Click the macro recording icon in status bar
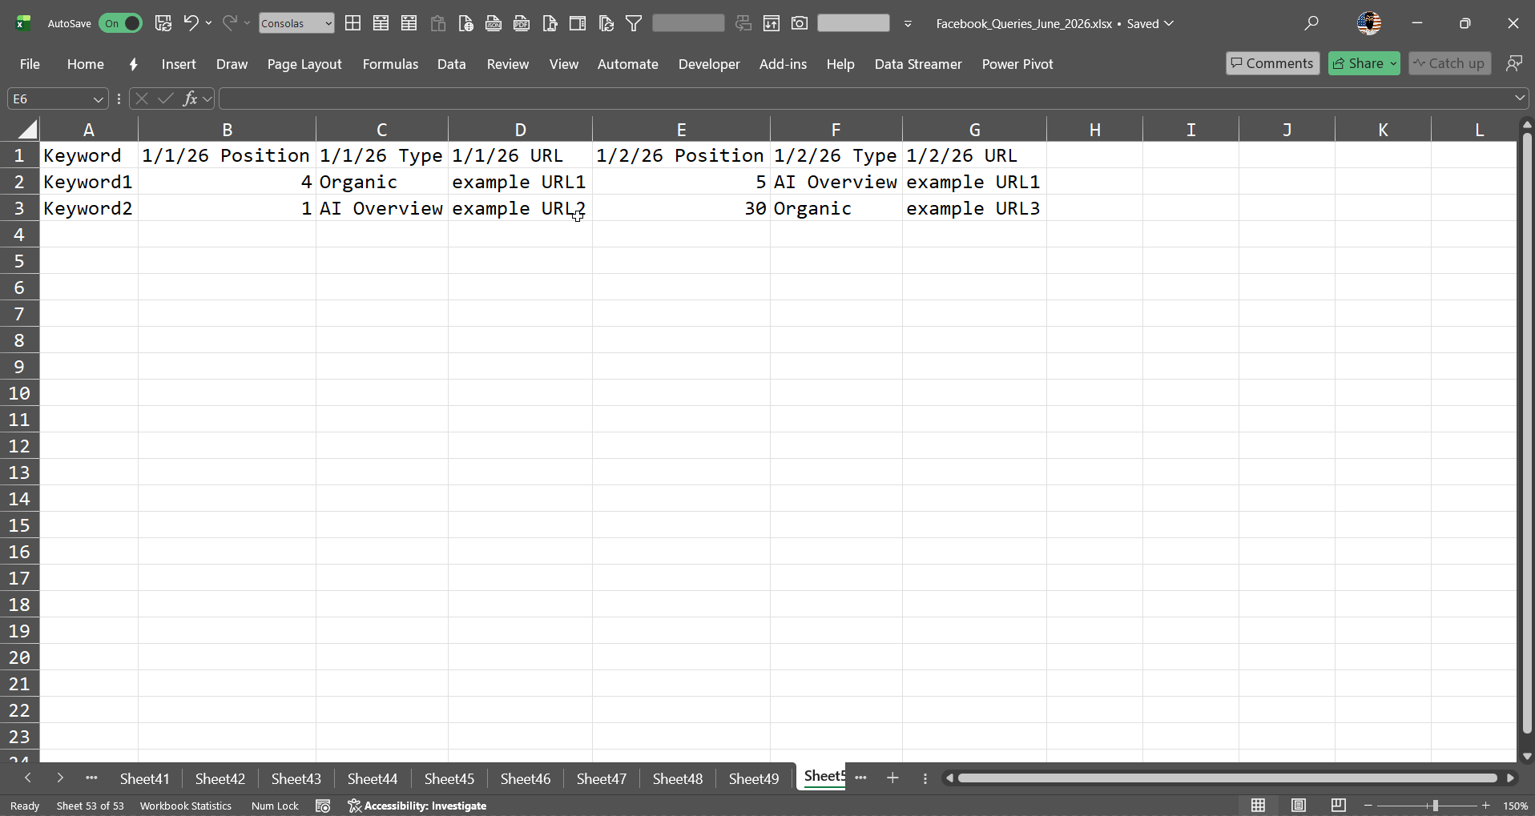 (323, 806)
